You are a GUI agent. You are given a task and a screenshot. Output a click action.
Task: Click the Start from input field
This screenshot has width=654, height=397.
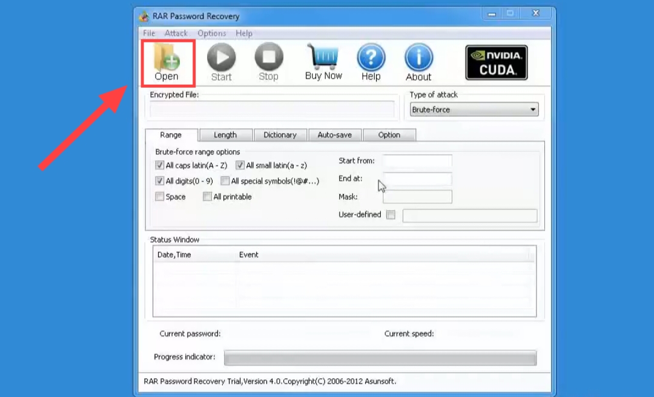(417, 161)
